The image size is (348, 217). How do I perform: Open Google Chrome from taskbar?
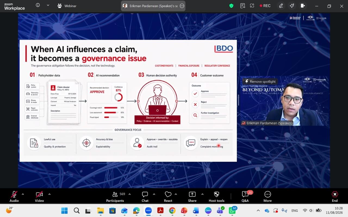click(x=172, y=211)
